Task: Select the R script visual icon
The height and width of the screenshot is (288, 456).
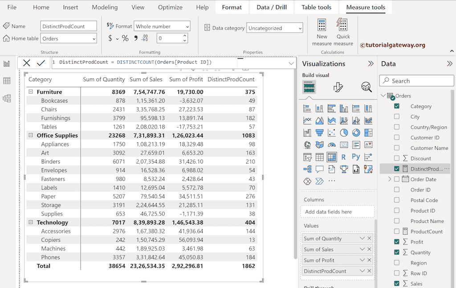Action: point(343,156)
